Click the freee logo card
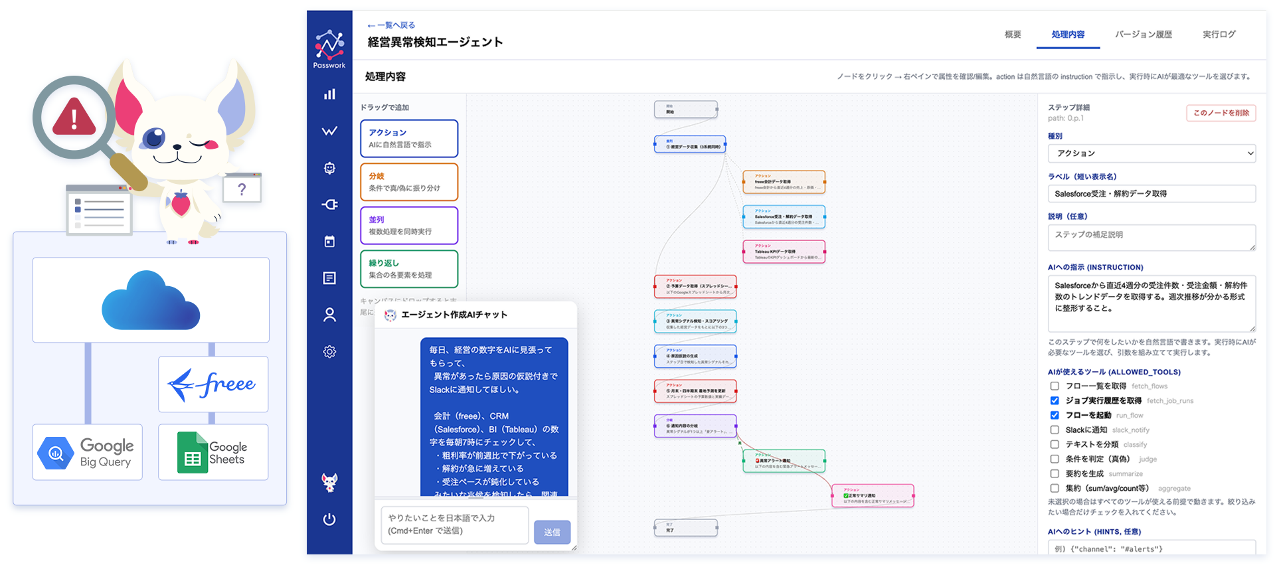This screenshot has width=1275, height=573. pos(213,384)
